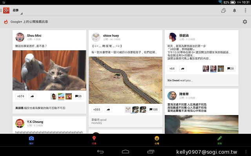Tap +555 on shiow huey's post
Image resolution: width=251 pixels, height=156 pixels.
pos(97,110)
